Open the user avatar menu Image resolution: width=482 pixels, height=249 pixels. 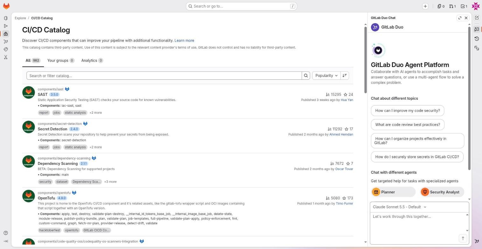click(x=476, y=6)
